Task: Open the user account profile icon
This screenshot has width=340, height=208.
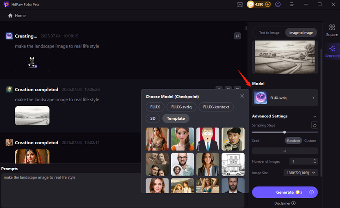Action: click(x=278, y=4)
